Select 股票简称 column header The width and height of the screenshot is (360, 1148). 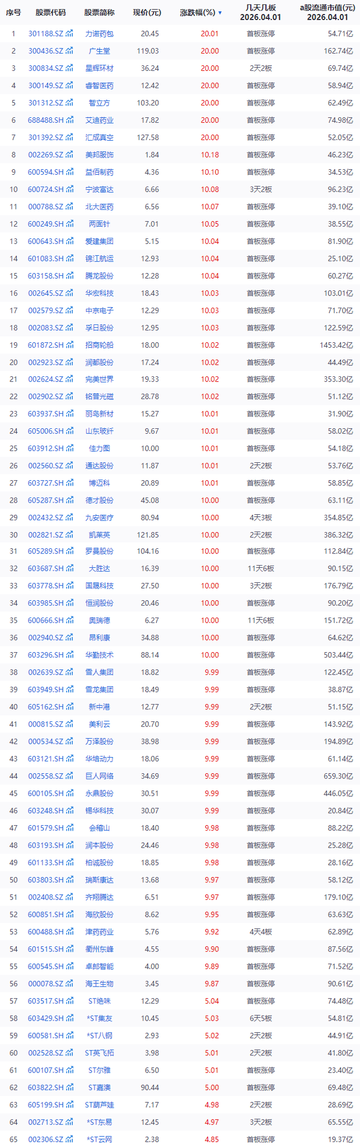[99, 13]
